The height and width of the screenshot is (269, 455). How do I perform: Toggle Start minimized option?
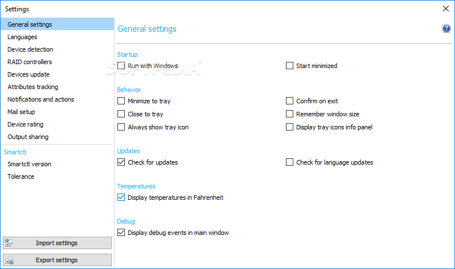pos(290,66)
